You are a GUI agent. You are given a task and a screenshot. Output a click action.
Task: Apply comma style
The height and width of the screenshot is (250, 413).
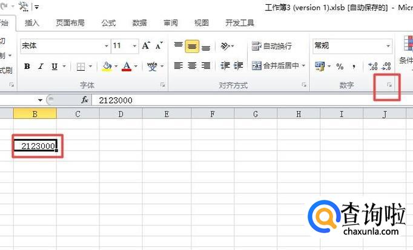tap(354, 66)
